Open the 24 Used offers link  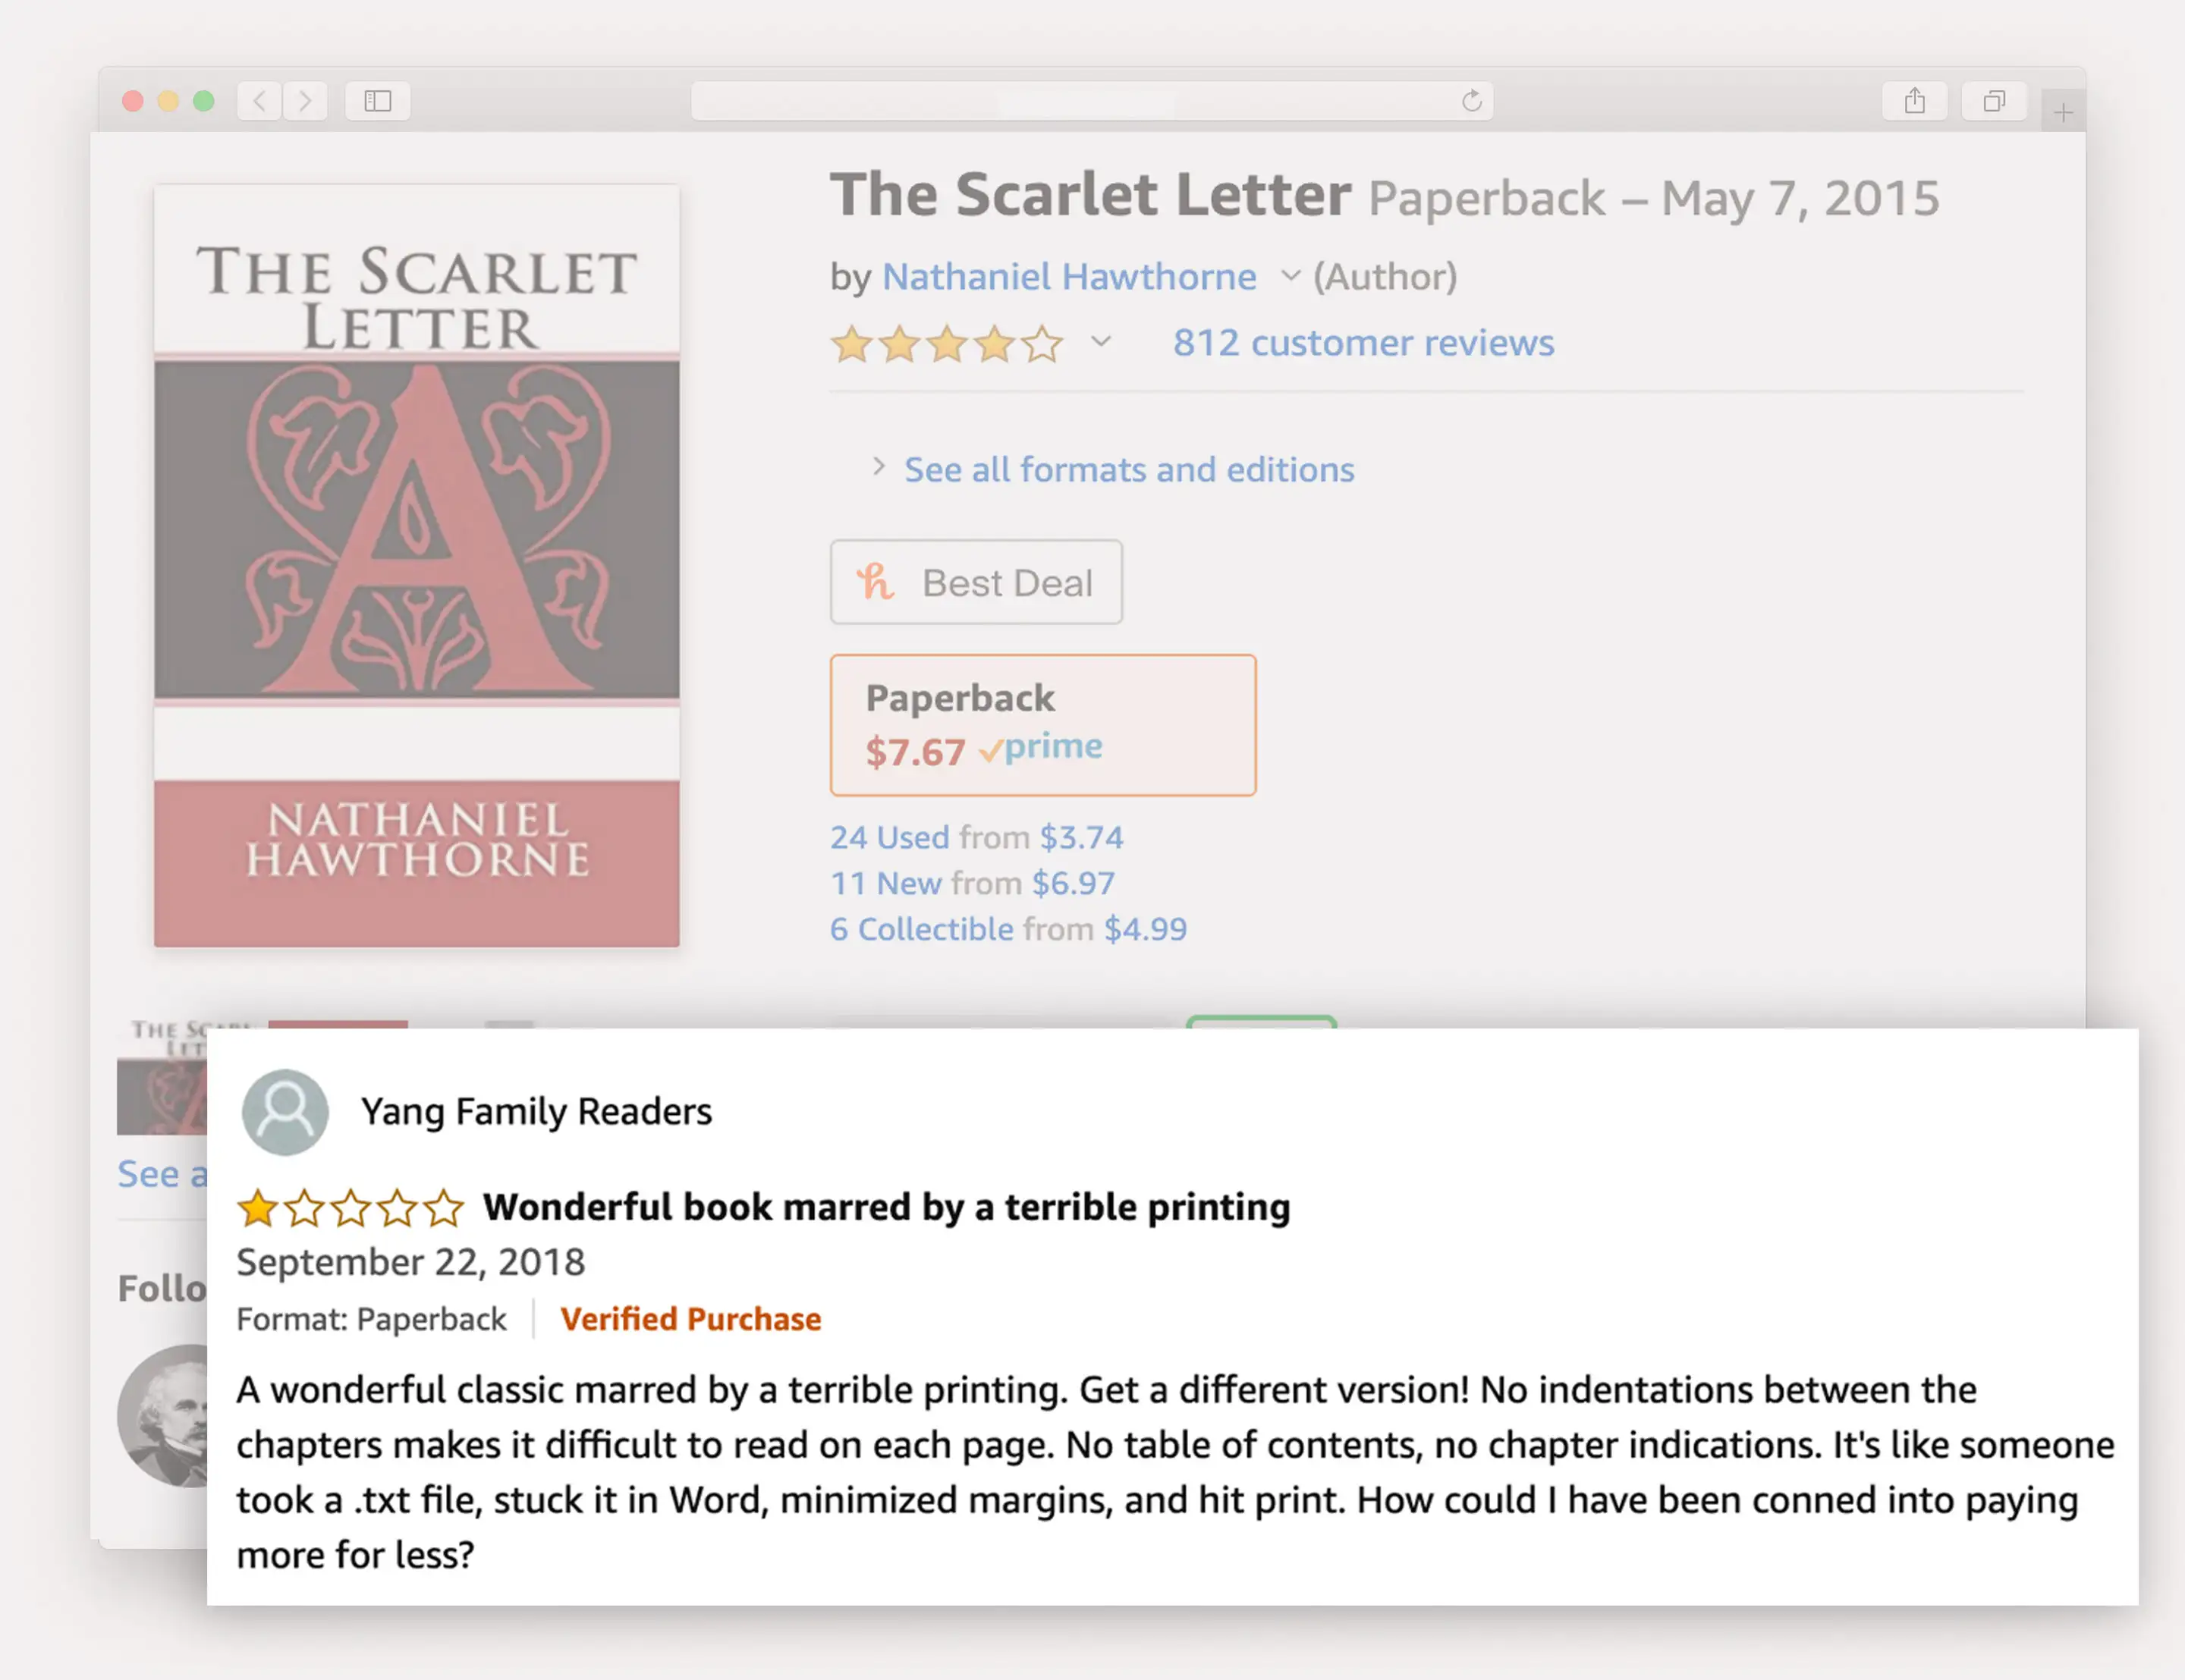[888, 837]
